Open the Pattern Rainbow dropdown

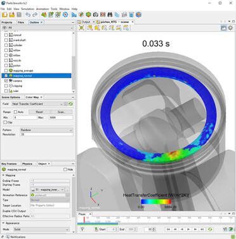coord(46,130)
